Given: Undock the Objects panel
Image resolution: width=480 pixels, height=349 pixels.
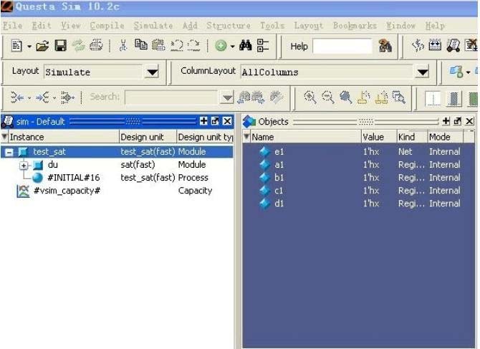Looking at the screenshot, I should tap(458, 121).
